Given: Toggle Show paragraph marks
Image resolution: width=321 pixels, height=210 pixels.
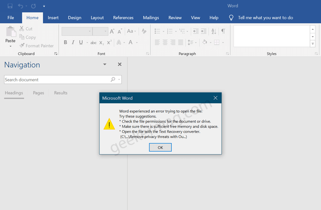Looking at the screenshot, I should [223, 31].
